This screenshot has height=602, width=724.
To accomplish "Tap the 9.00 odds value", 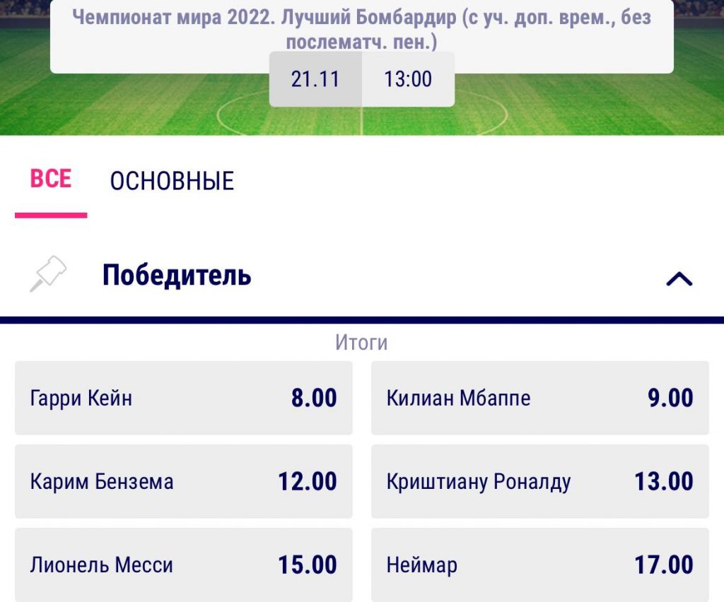I will click(x=670, y=398).
